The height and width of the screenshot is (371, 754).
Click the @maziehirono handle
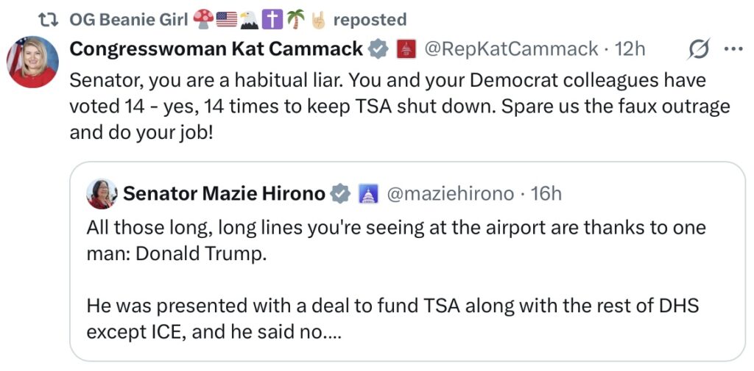(450, 193)
